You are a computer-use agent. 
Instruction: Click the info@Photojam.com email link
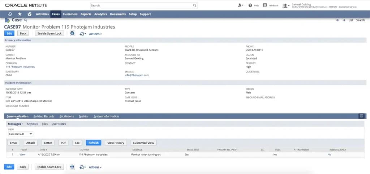(137, 75)
